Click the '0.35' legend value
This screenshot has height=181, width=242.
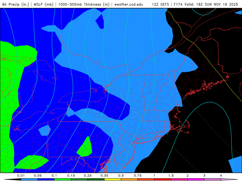coord(104,176)
